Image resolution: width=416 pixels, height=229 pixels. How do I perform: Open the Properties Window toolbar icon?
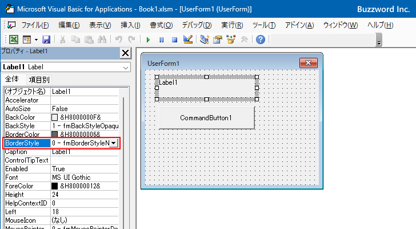point(218,40)
